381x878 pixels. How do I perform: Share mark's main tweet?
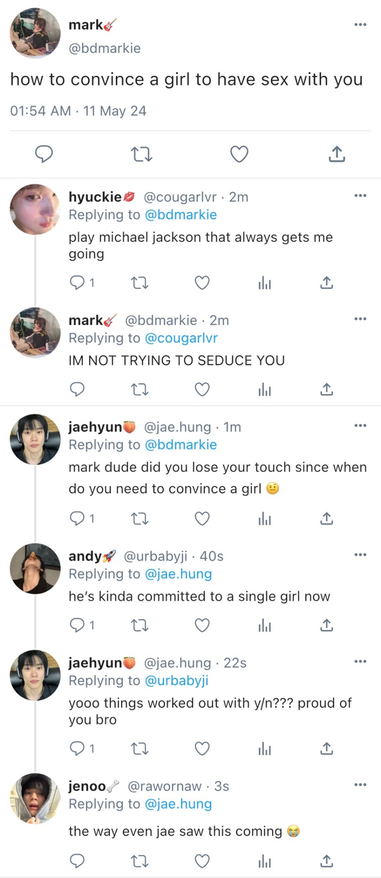point(337,154)
